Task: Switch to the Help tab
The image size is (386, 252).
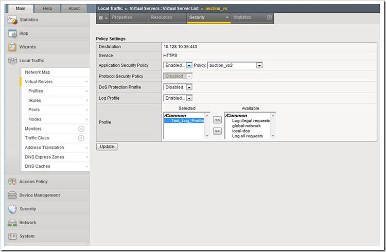Action: tap(47, 8)
